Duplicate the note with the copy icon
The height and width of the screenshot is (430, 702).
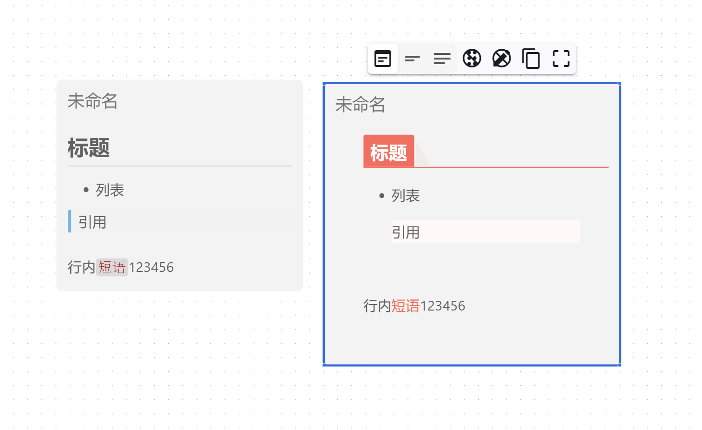click(x=531, y=59)
